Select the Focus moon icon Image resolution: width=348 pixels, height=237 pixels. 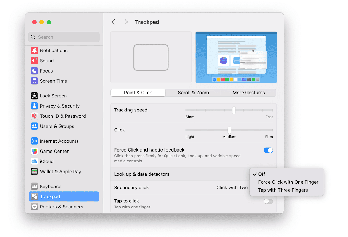pyautogui.click(x=35, y=71)
